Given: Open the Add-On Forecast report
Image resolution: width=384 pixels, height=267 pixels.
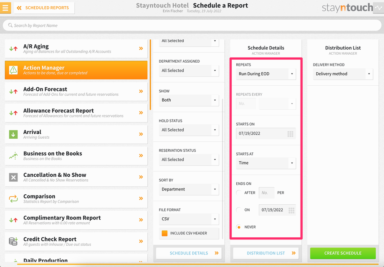Looking at the screenshot, I should (76, 92).
